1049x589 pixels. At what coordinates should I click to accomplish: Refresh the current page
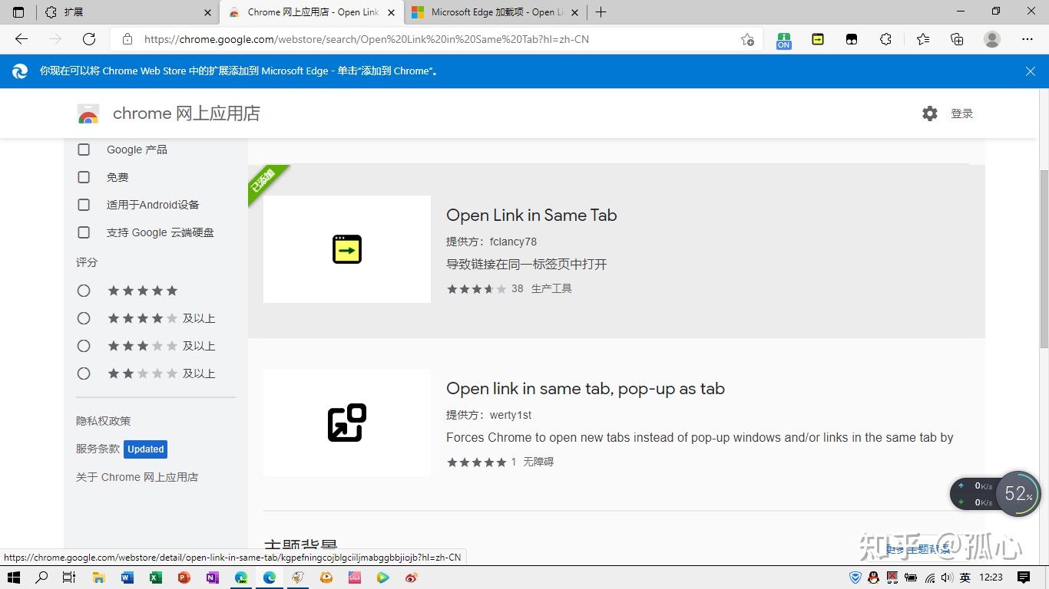click(89, 39)
